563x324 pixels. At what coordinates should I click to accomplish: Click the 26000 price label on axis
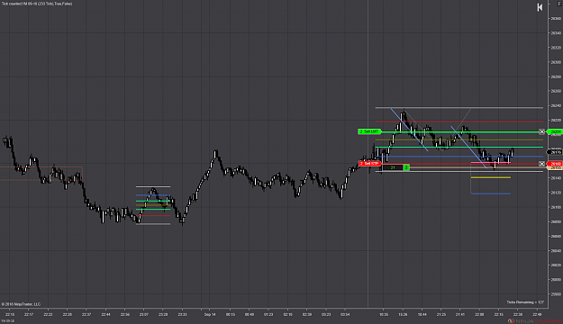(556, 280)
